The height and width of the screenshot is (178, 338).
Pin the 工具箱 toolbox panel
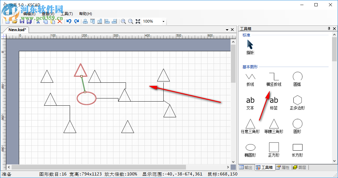[x=329, y=29]
